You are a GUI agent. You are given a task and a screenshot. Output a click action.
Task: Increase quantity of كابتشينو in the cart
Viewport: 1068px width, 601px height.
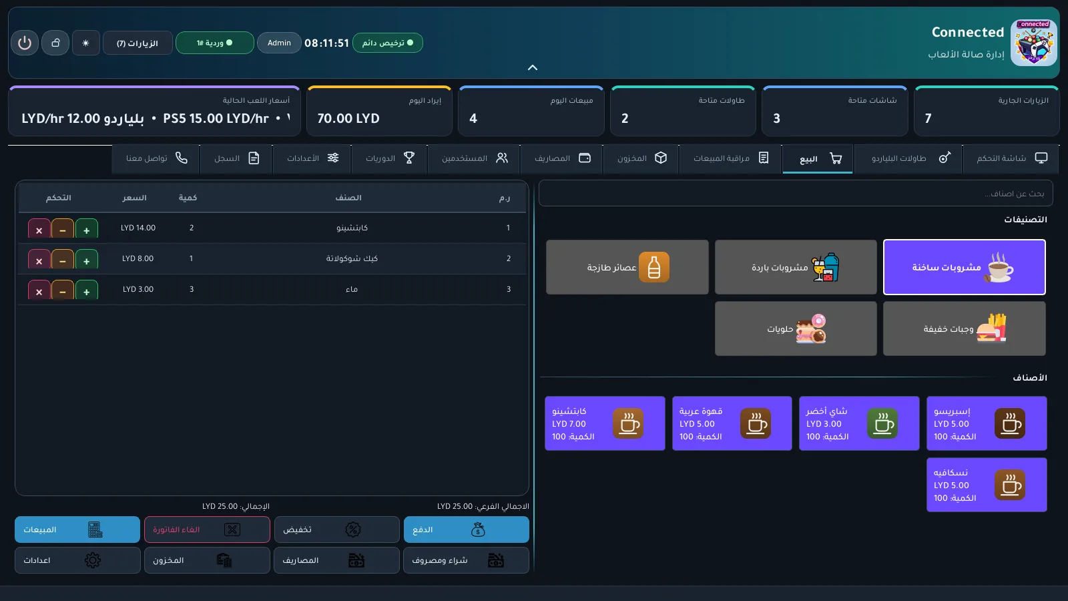point(87,229)
